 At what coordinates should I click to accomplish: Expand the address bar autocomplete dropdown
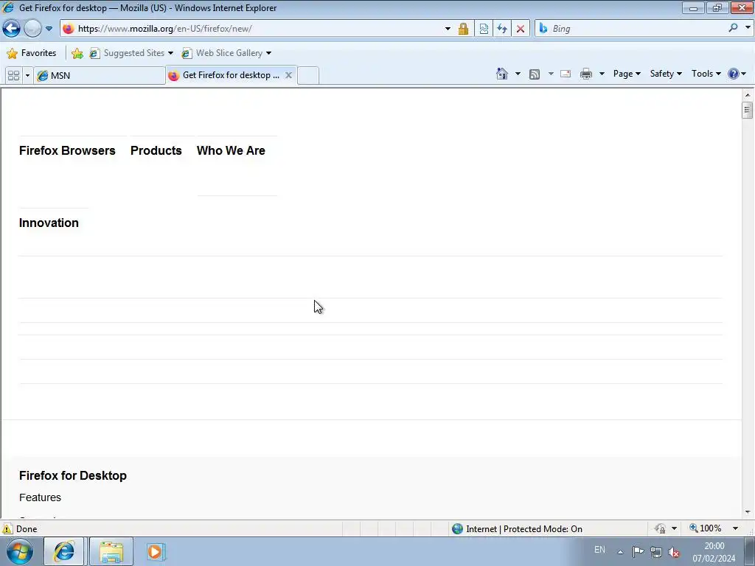point(448,29)
